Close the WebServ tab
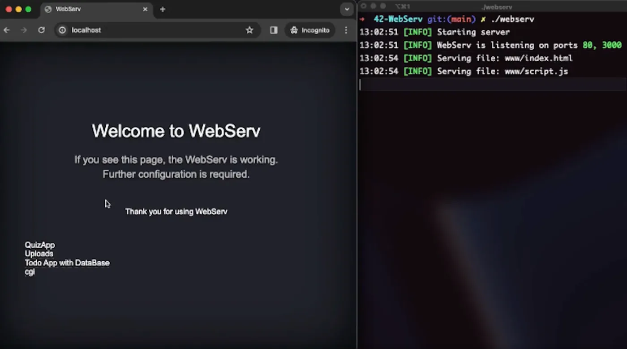The height and width of the screenshot is (349, 627). [x=145, y=9]
